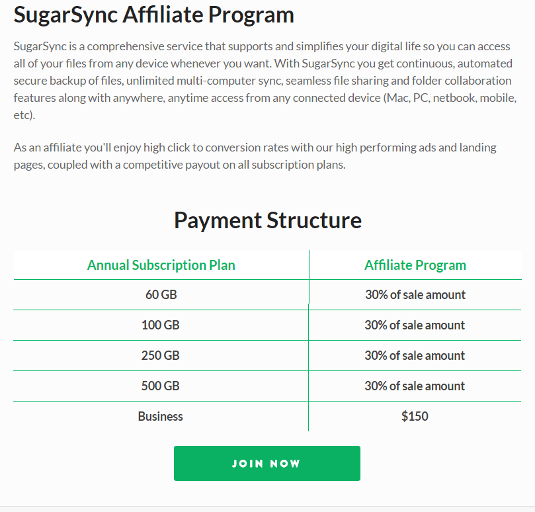Click the $150 Business payout cell
535x512 pixels.
click(415, 417)
